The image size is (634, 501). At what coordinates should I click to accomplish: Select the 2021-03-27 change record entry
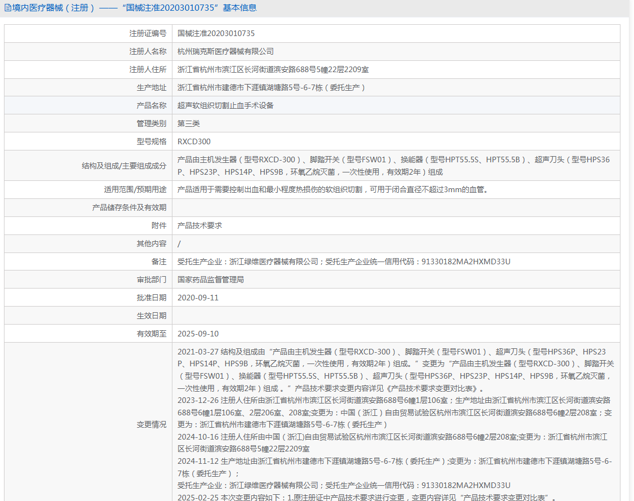(x=396, y=370)
